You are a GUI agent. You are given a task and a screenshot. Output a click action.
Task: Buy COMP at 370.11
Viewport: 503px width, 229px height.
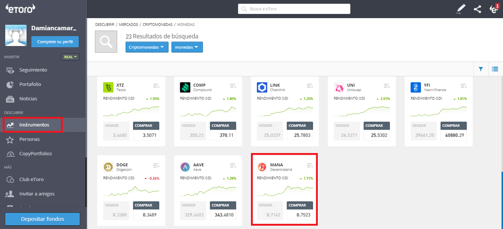pos(223,131)
